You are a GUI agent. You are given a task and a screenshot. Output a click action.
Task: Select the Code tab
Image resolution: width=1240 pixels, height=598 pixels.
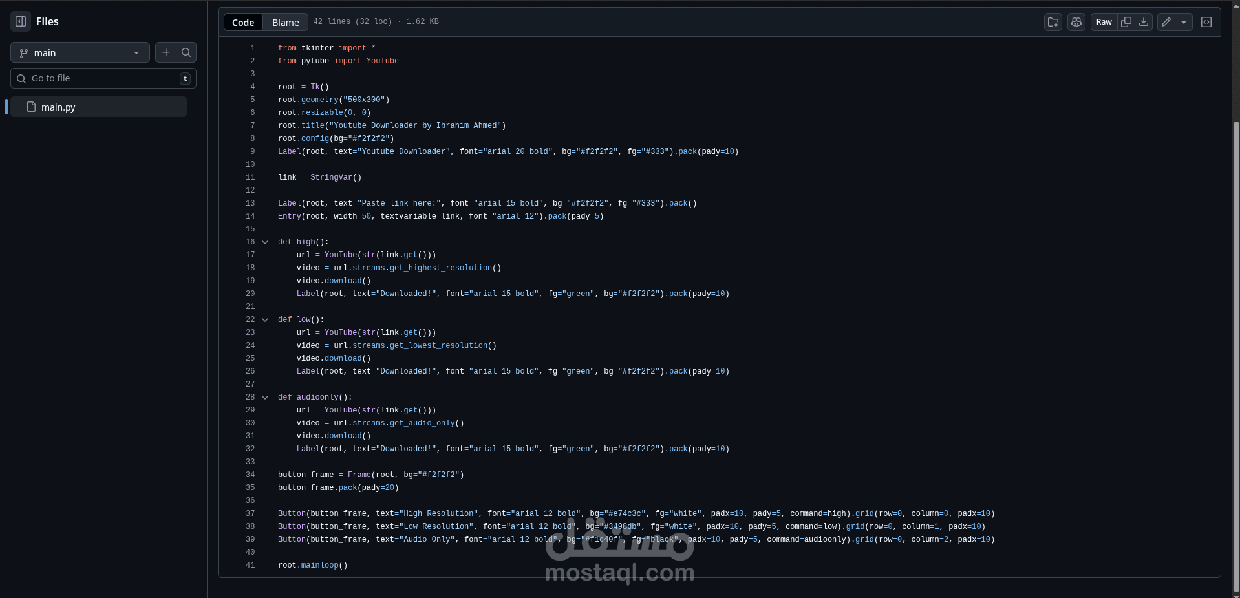pos(242,21)
